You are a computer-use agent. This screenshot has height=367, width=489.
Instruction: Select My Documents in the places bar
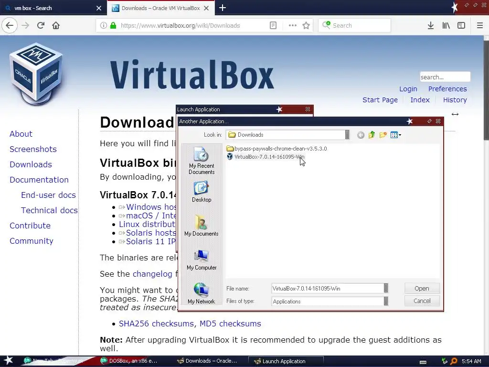(x=202, y=226)
